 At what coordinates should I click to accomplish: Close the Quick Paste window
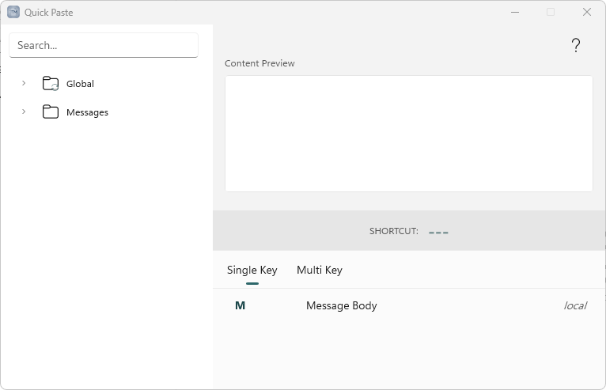(587, 13)
